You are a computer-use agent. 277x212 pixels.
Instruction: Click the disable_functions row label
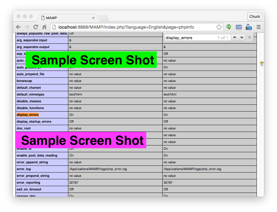pos(30,108)
